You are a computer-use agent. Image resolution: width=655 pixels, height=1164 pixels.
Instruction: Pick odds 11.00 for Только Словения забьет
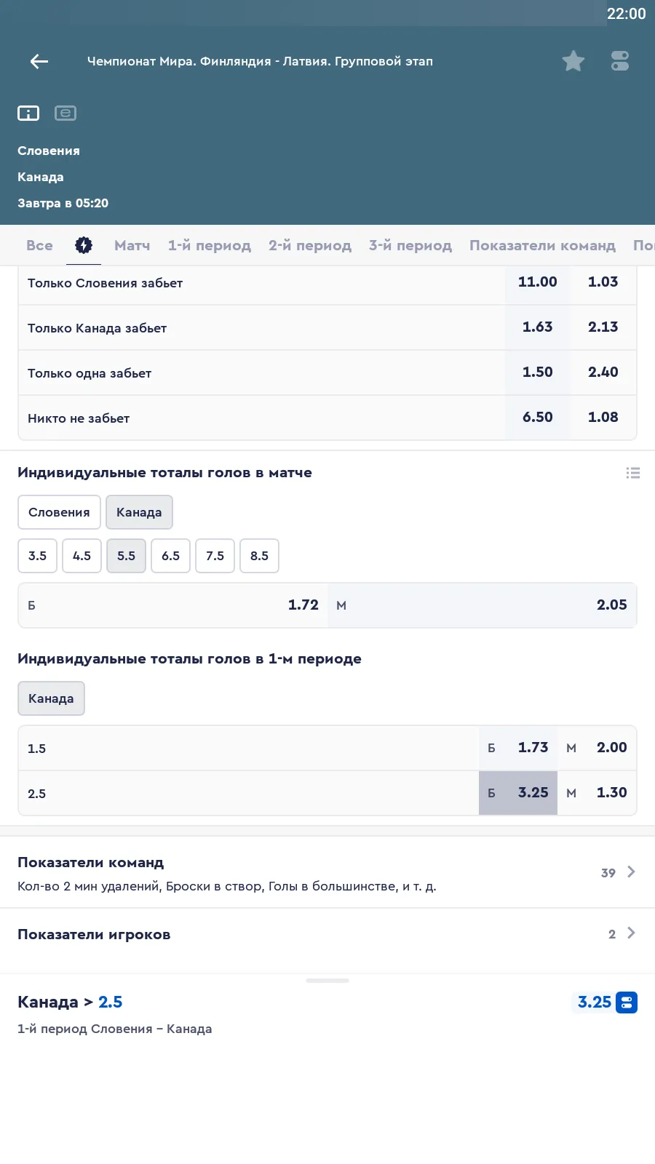(x=537, y=282)
